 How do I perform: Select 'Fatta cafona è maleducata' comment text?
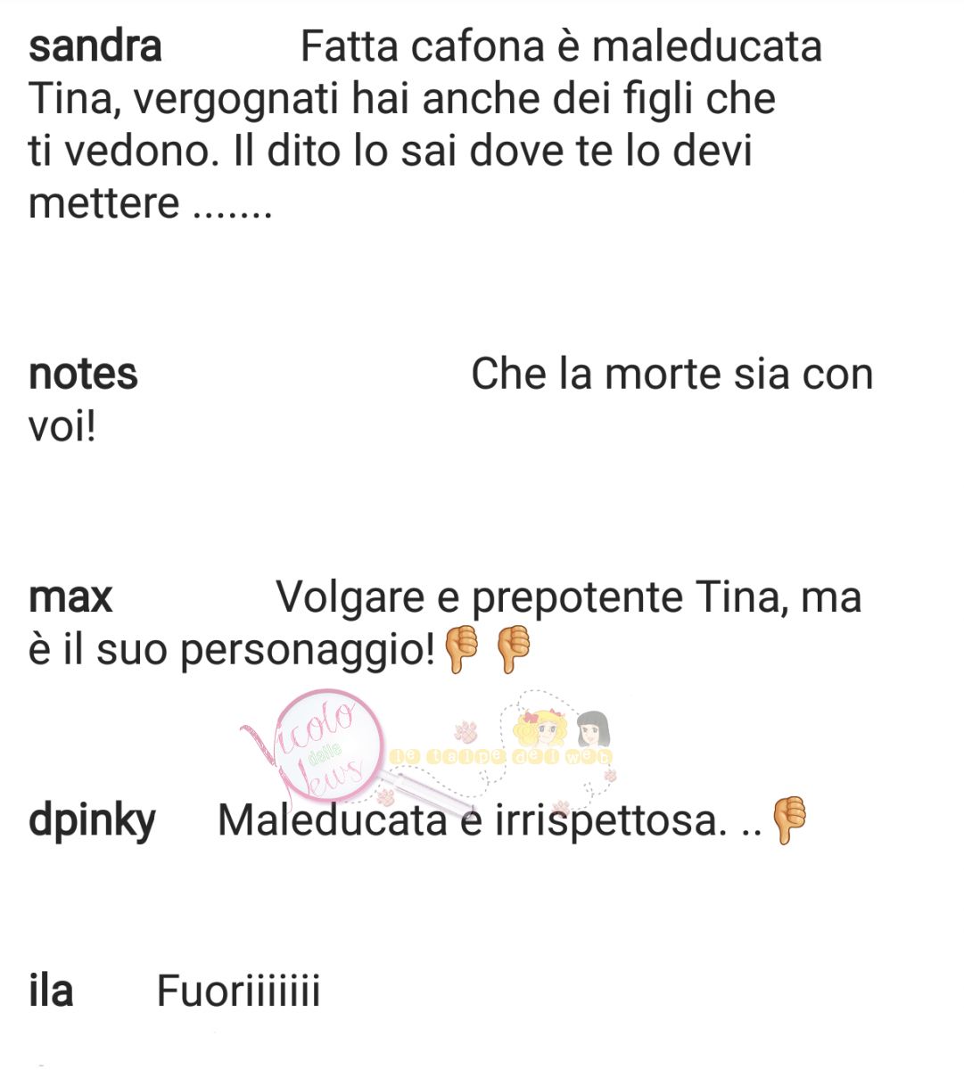(x=561, y=47)
